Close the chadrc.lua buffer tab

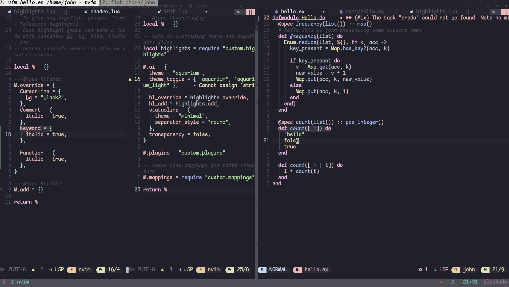click(136, 12)
